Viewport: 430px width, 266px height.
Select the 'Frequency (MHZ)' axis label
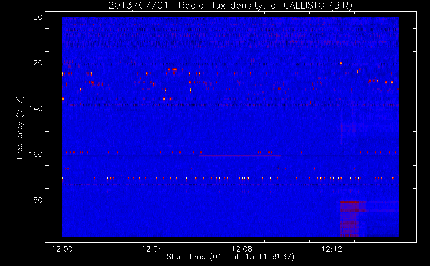(x=20, y=127)
